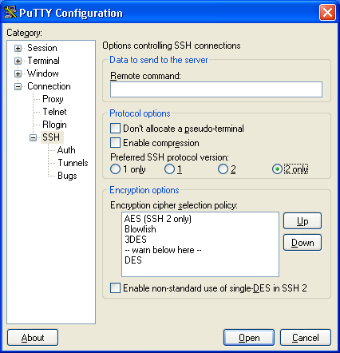Select SSH protocol version '1' option
Screen dimensions: 340x353
[173, 169]
